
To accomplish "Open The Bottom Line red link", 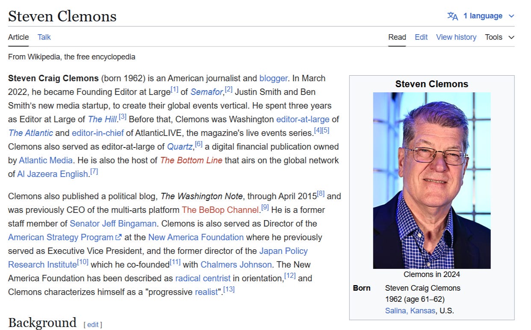I will pos(191,160).
